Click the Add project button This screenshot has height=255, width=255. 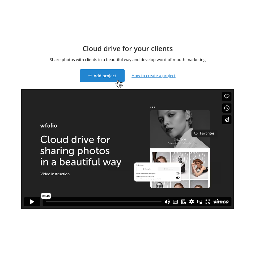click(x=102, y=76)
